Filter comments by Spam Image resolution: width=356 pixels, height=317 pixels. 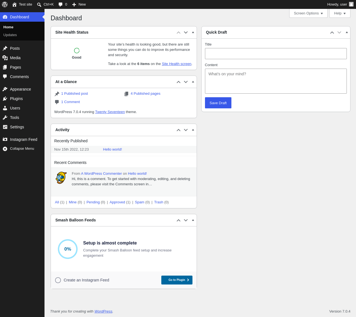pos(140,202)
